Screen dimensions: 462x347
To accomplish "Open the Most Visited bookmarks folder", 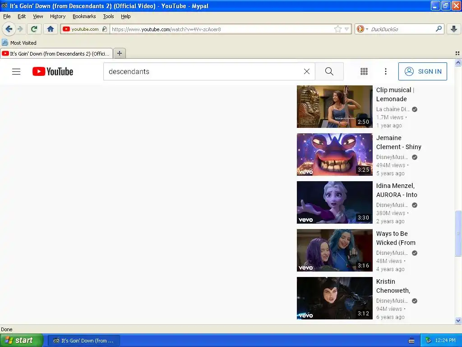I will click(x=19, y=43).
